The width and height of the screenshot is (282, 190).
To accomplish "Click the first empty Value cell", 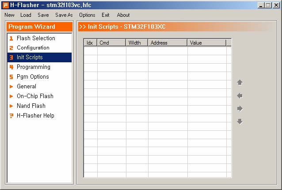I will coord(207,51).
